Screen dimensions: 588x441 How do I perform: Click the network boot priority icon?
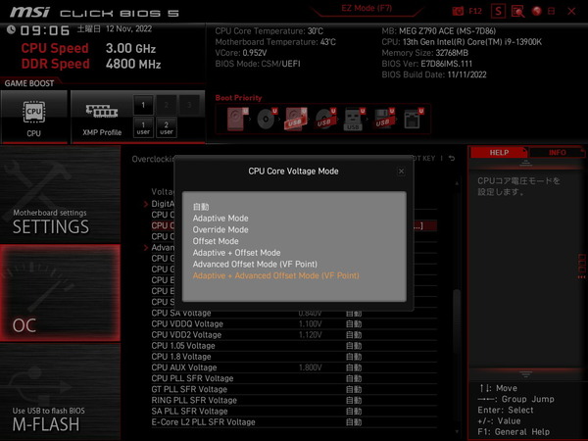coord(413,120)
